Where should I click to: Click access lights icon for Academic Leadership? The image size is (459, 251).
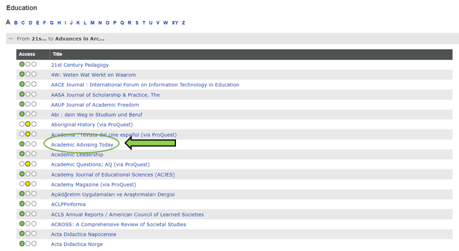pyautogui.click(x=28, y=154)
